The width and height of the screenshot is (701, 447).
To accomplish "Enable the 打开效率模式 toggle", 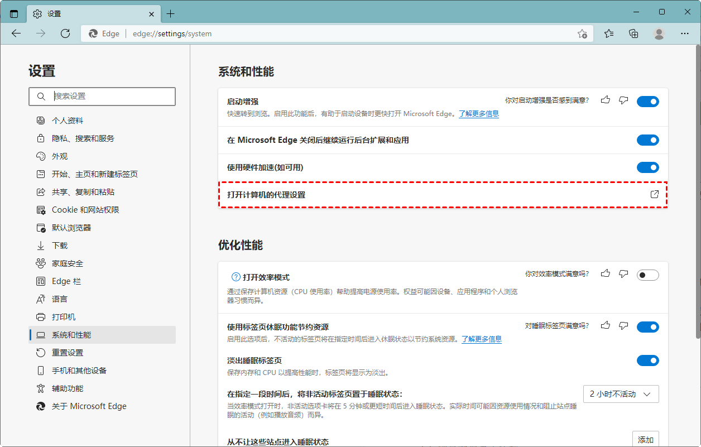I will coord(647,275).
